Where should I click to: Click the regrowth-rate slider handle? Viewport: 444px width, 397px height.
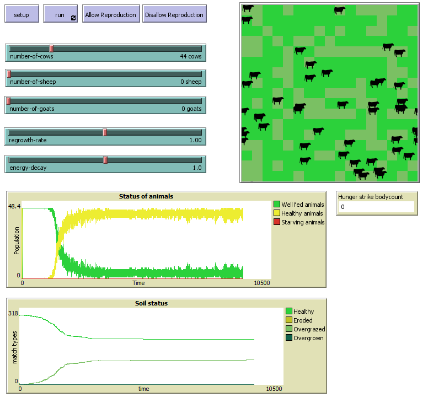(x=105, y=132)
